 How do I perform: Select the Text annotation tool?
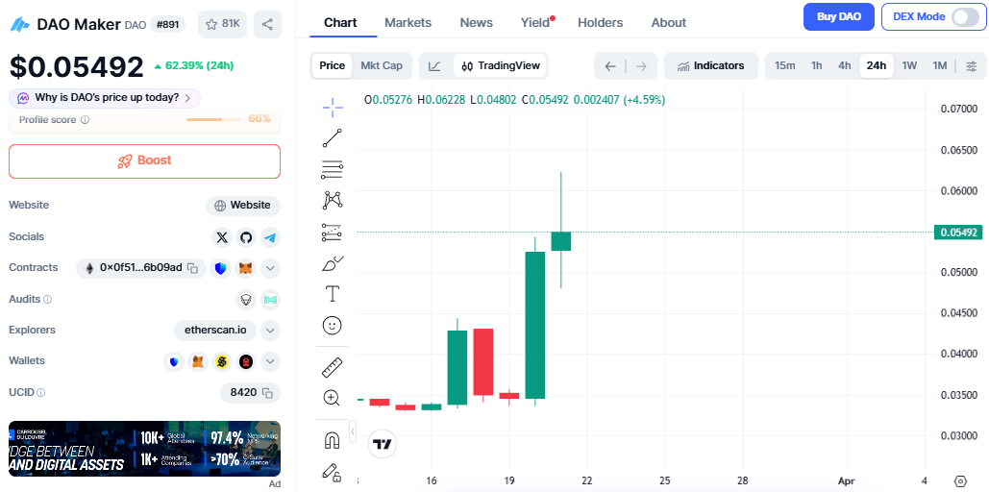pos(333,294)
